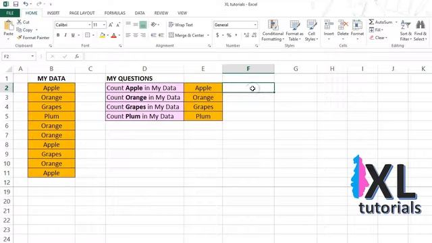Click the Cut scissors icon
432x243 pixels.
pos(20,22)
